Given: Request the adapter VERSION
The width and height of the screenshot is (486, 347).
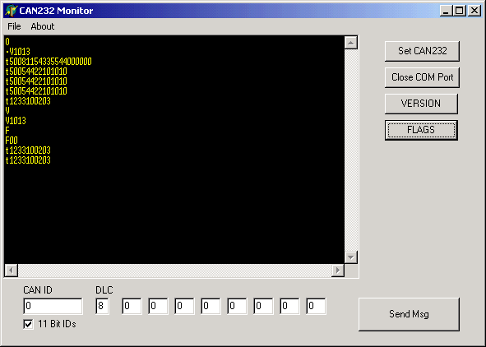Looking at the screenshot, I should click(x=421, y=104).
